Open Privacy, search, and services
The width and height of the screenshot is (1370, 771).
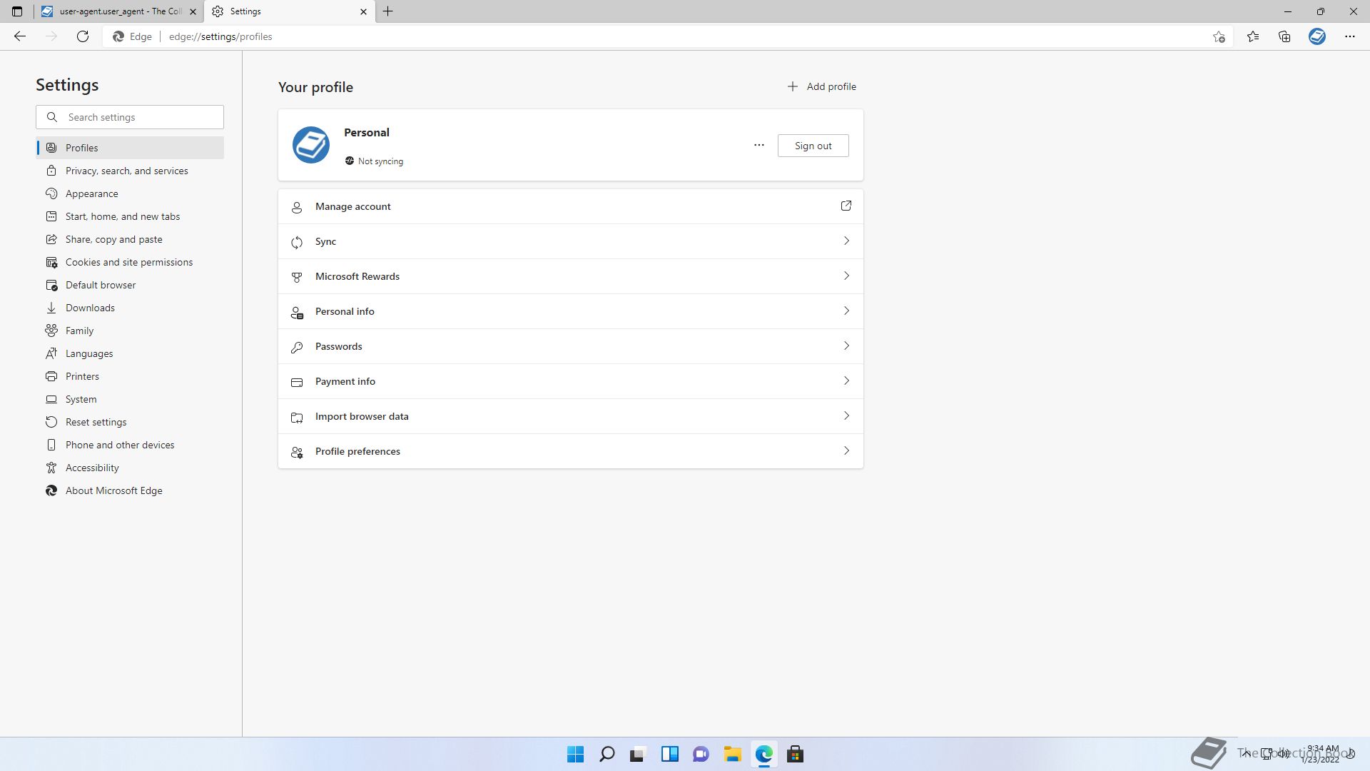tap(130, 171)
